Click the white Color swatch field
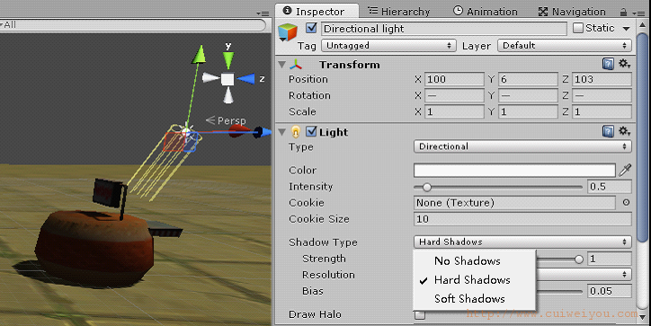651x326 pixels. pos(514,170)
